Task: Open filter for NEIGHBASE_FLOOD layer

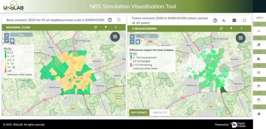Action: point(106,27)
